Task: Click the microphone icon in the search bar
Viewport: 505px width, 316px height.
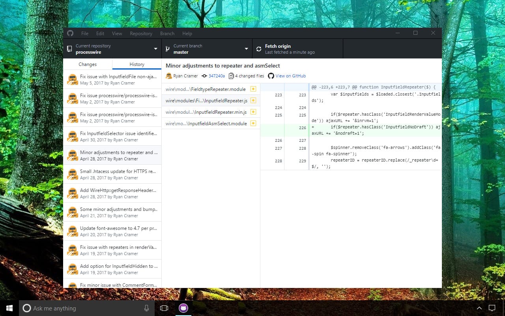Action: tap(146, 308)
